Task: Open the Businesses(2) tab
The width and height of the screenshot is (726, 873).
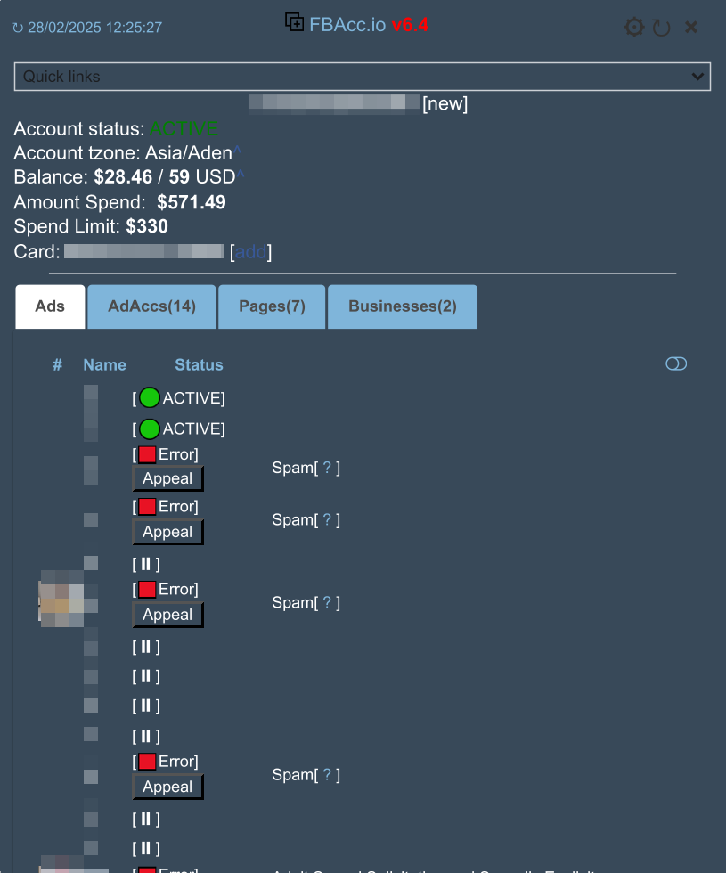Action: 403,306
